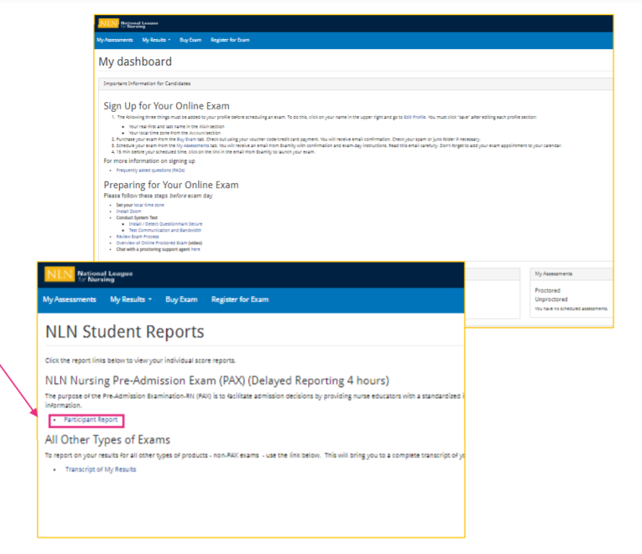Click the My Assessments panel header on the dashboard
This screenshot has width=642, height=554.
[x=571, y=274]
